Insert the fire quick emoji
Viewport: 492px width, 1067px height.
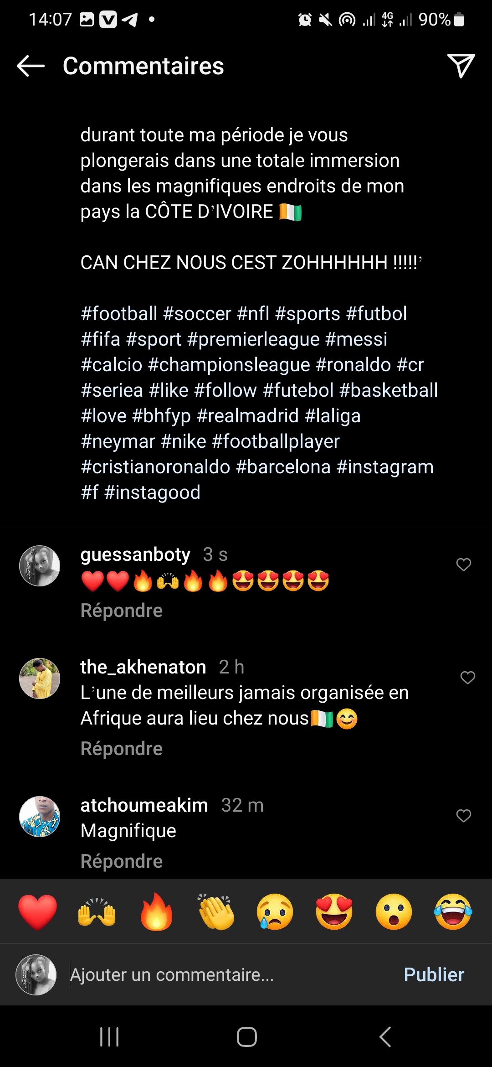[x=156, y=912]
